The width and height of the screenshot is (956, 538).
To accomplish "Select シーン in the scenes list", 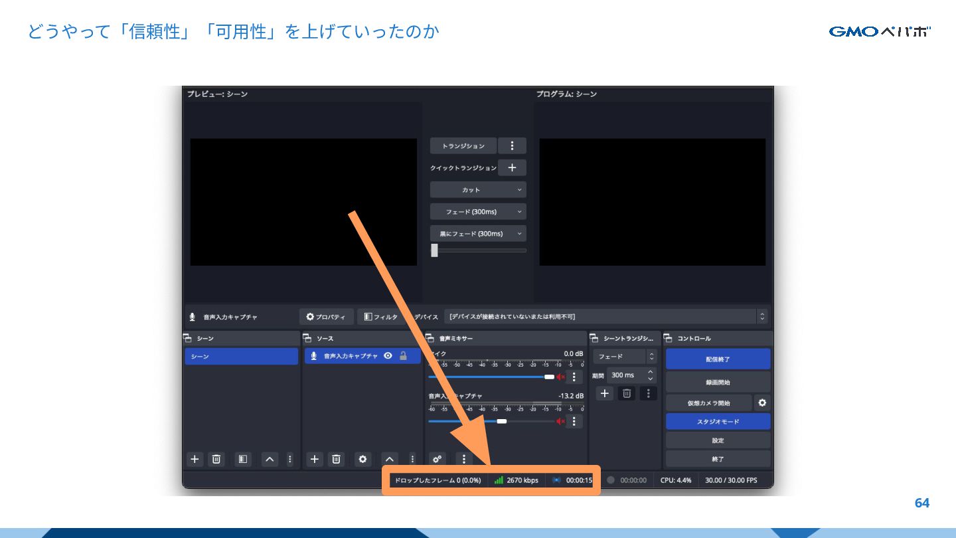I will [x=241, y=357].
